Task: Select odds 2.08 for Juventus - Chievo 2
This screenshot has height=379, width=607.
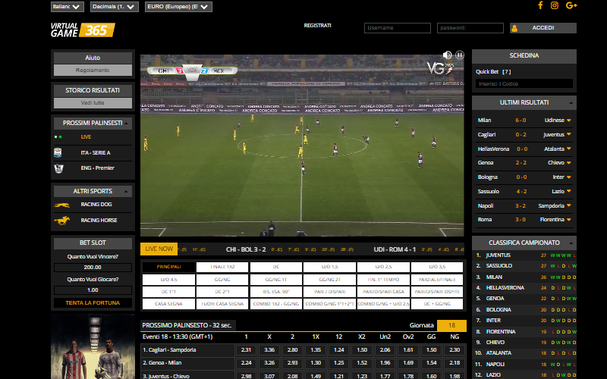Action: (x=292, y=376)
